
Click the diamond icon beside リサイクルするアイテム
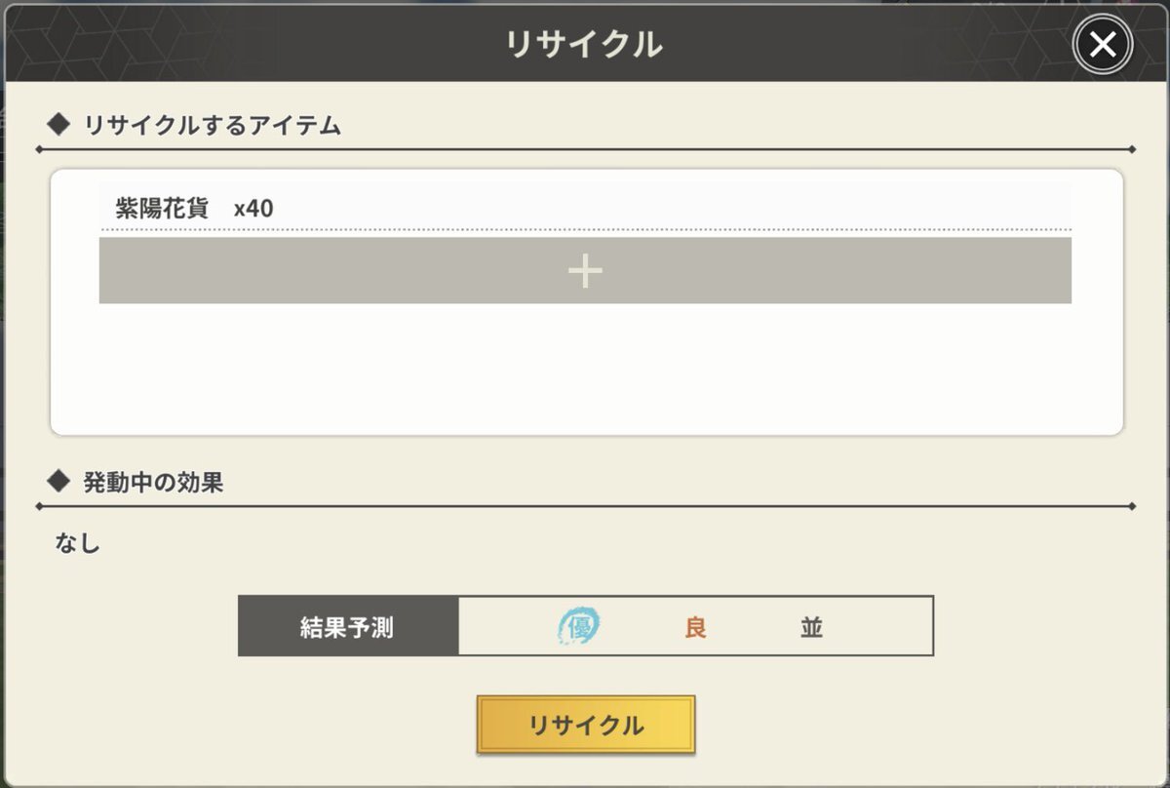click(x=59, y=124)
